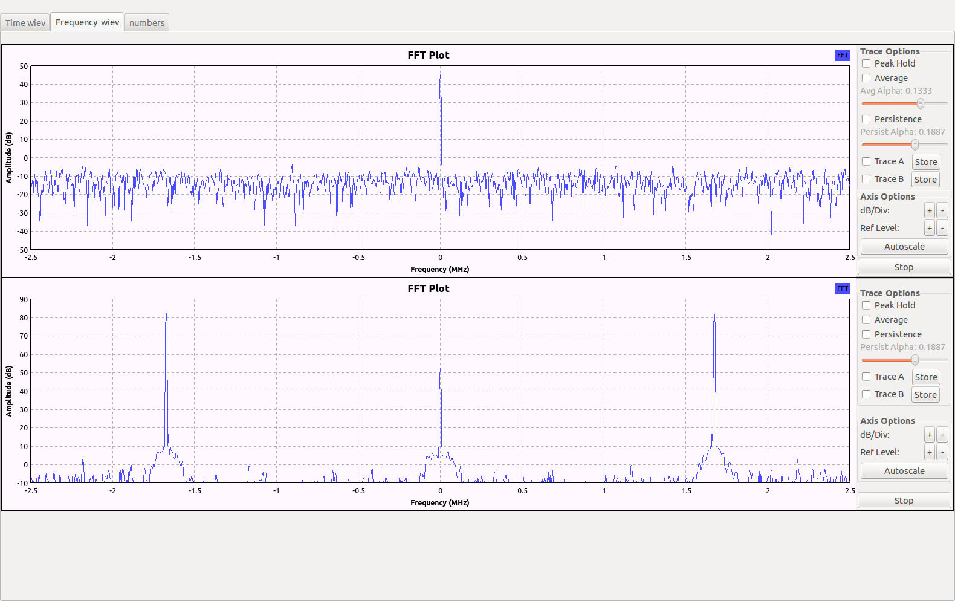Check Trace A in top plot options
Image resolution: width=955 pixels, height=601 pixels.
coord(866,161)
